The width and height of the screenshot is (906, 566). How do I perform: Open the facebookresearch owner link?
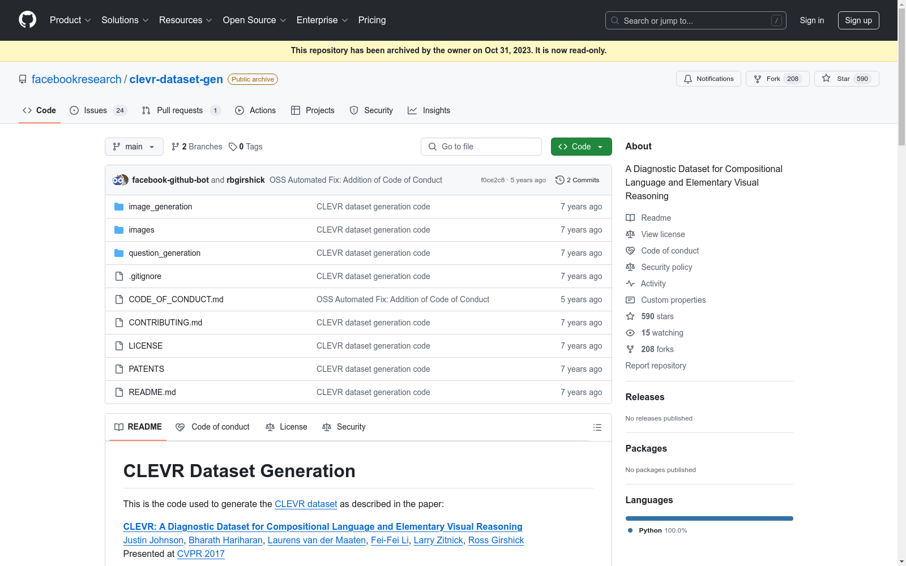(76, 79)
